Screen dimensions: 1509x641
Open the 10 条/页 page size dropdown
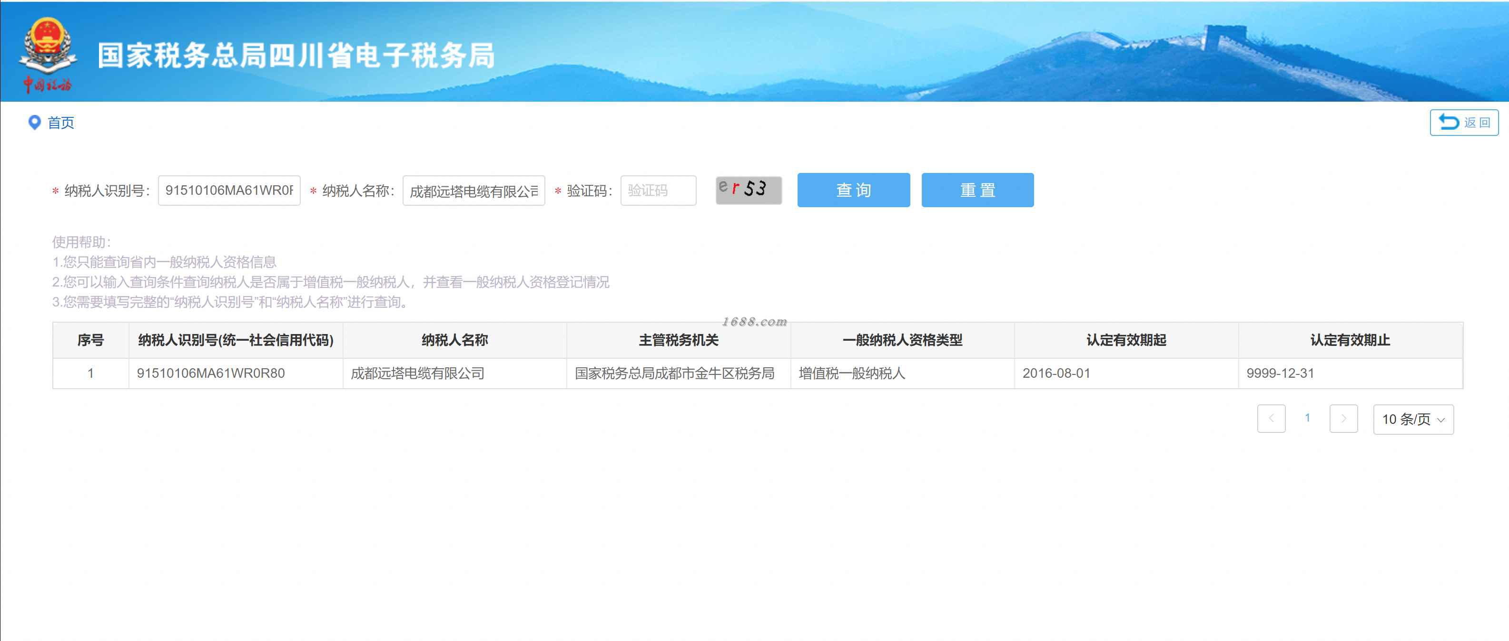pyautogui.click(x=1413, y=420)
